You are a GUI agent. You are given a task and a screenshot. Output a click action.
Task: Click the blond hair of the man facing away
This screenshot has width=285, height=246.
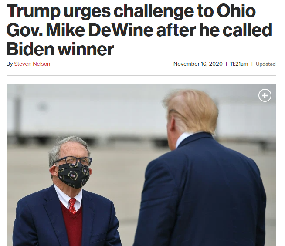pos(193,111)
